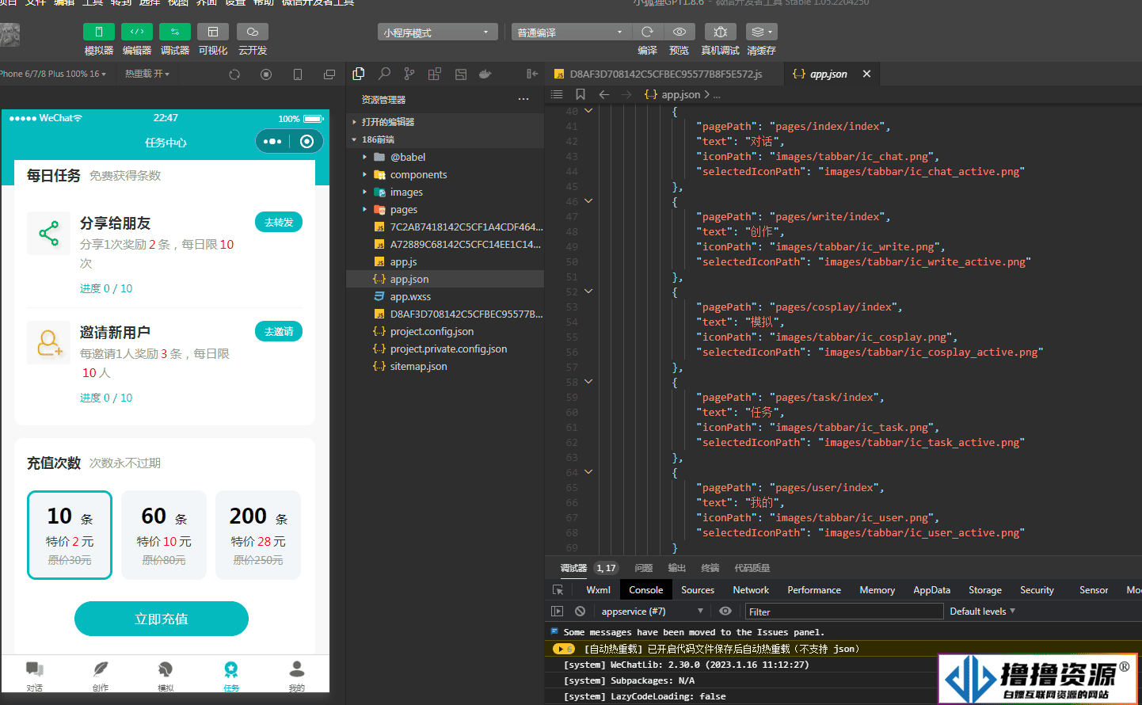Switch to the Storage tab

[985, 590]
